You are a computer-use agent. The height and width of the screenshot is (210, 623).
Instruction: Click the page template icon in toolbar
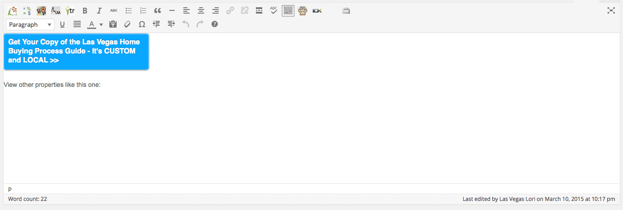point(346,10)
